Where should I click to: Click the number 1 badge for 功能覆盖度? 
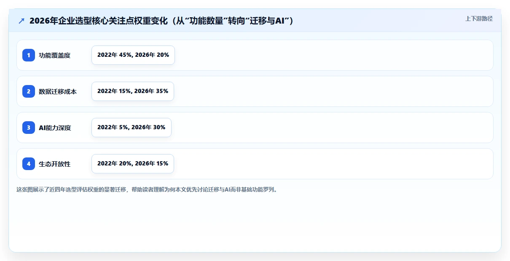coord(29,55)
